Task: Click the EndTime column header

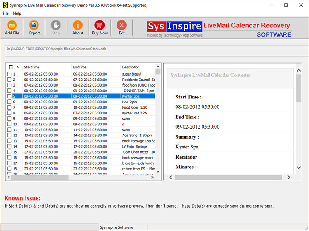Action: coord(96,67)
